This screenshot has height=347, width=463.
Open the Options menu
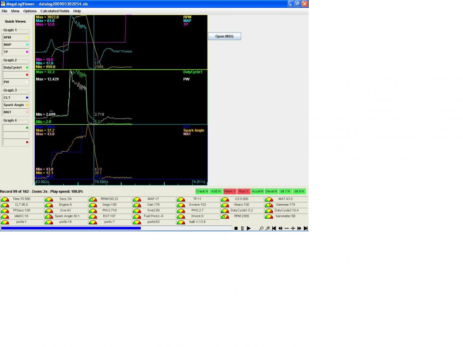pyautogui.click(x=30, y=11)
